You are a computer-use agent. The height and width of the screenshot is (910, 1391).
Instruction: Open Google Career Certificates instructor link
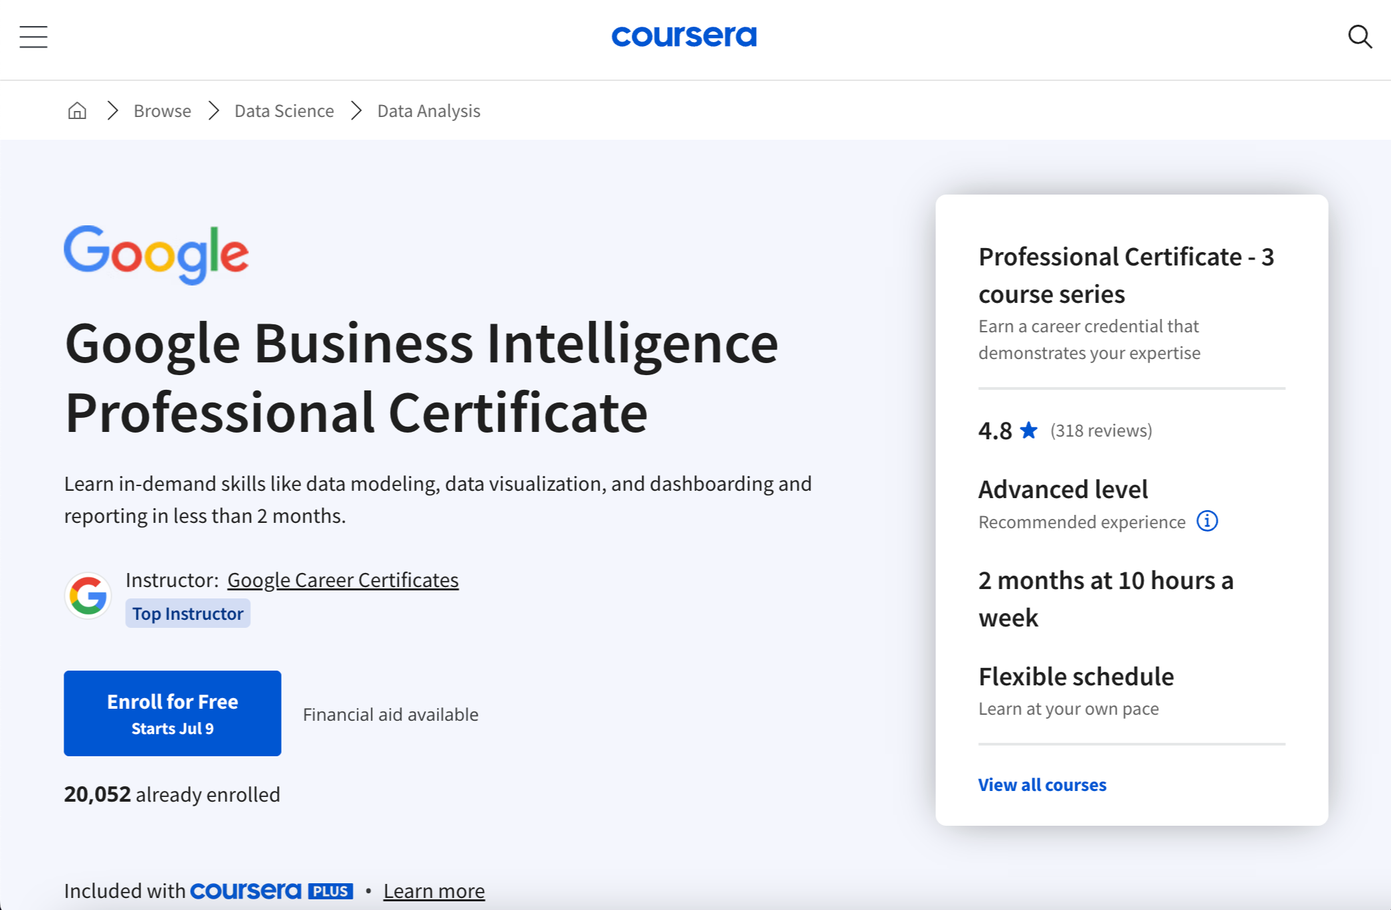343,580
